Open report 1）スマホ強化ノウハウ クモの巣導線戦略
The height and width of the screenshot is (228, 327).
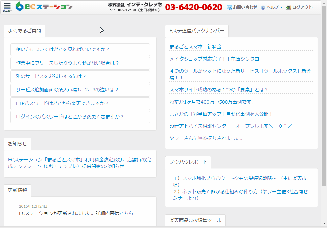click(x=240, y=182)
